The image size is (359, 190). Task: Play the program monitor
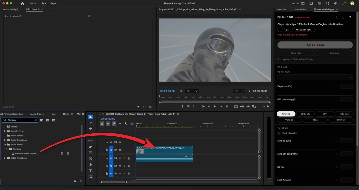pos(215,106)
